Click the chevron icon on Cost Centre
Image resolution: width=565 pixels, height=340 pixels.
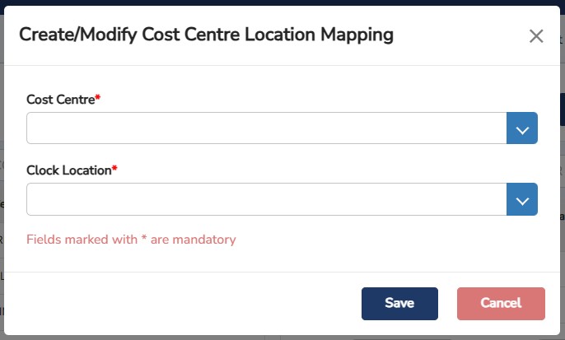(521, 129)
